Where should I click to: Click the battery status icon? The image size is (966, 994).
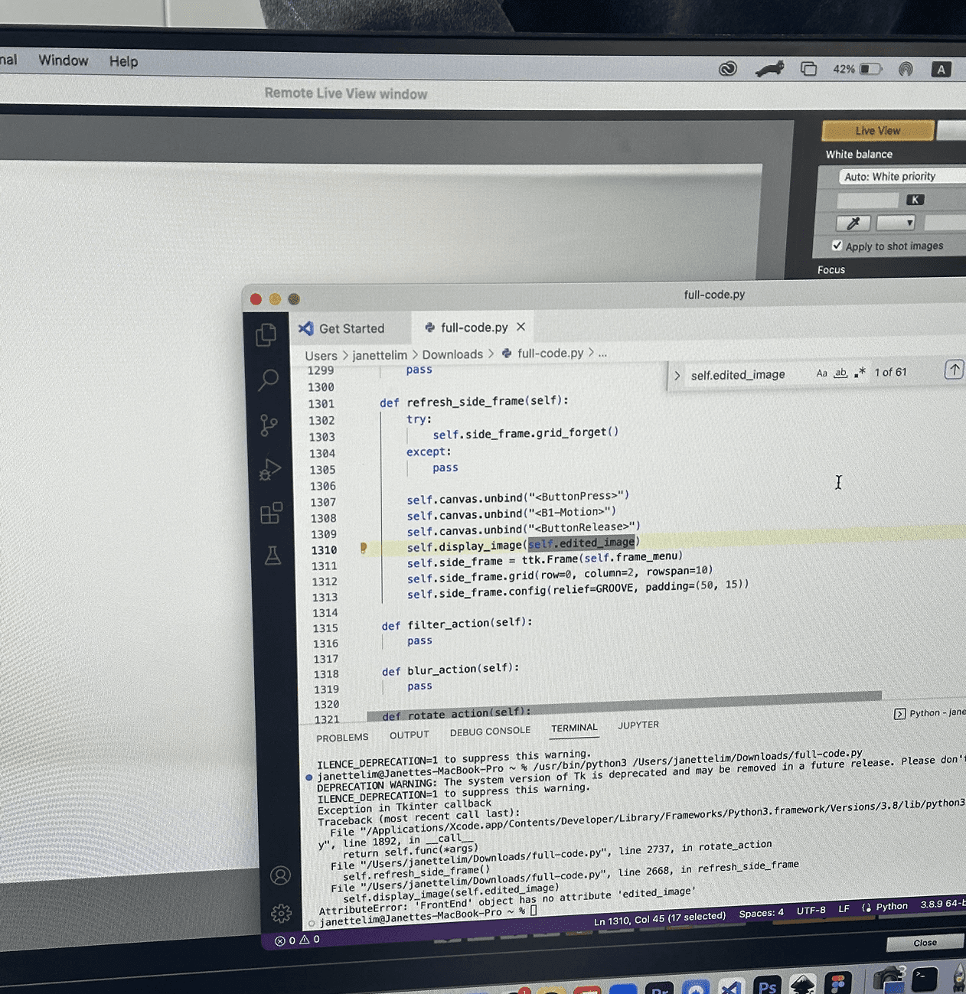pos(870,69)
